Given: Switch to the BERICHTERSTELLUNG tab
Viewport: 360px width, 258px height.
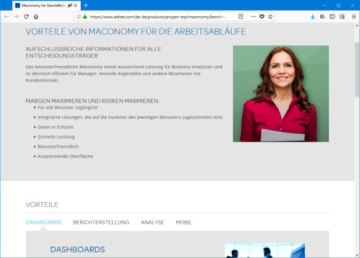Looking at the screenshot, I should pos(101,223).
